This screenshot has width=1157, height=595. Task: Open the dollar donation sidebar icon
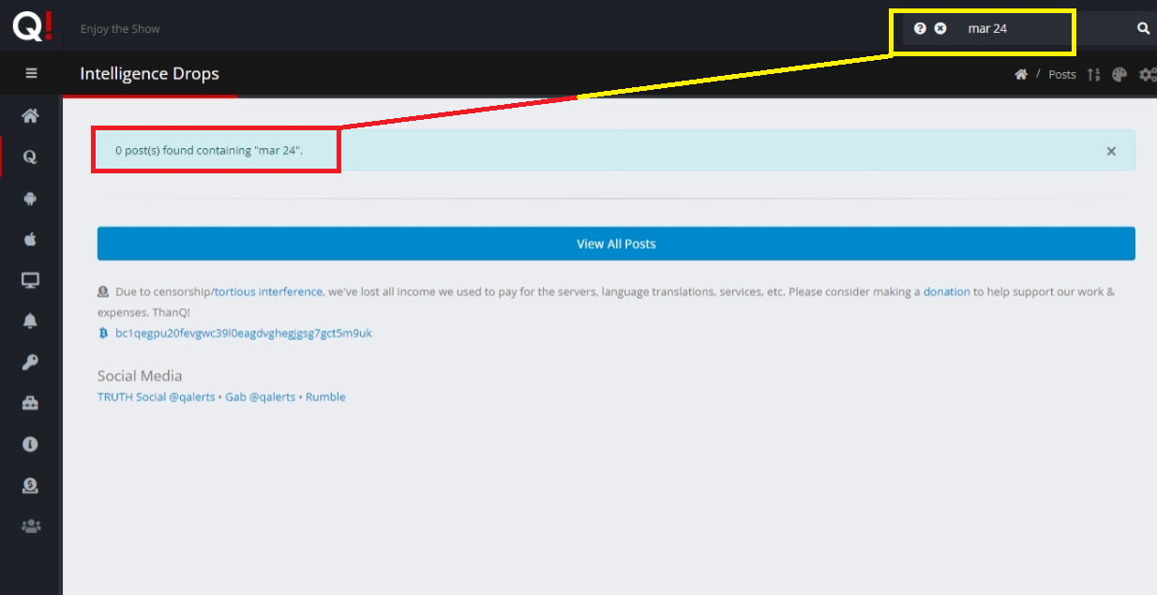(31, 485)
